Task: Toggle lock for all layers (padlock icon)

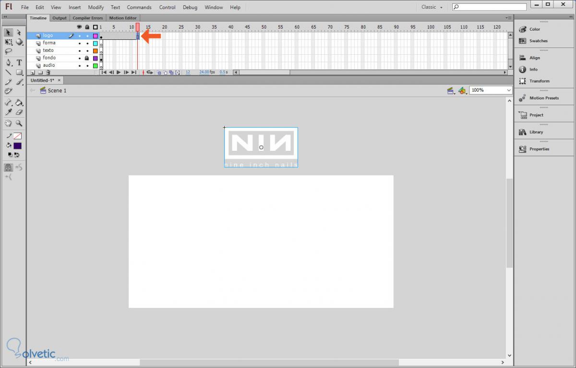Action: point(87,27)
